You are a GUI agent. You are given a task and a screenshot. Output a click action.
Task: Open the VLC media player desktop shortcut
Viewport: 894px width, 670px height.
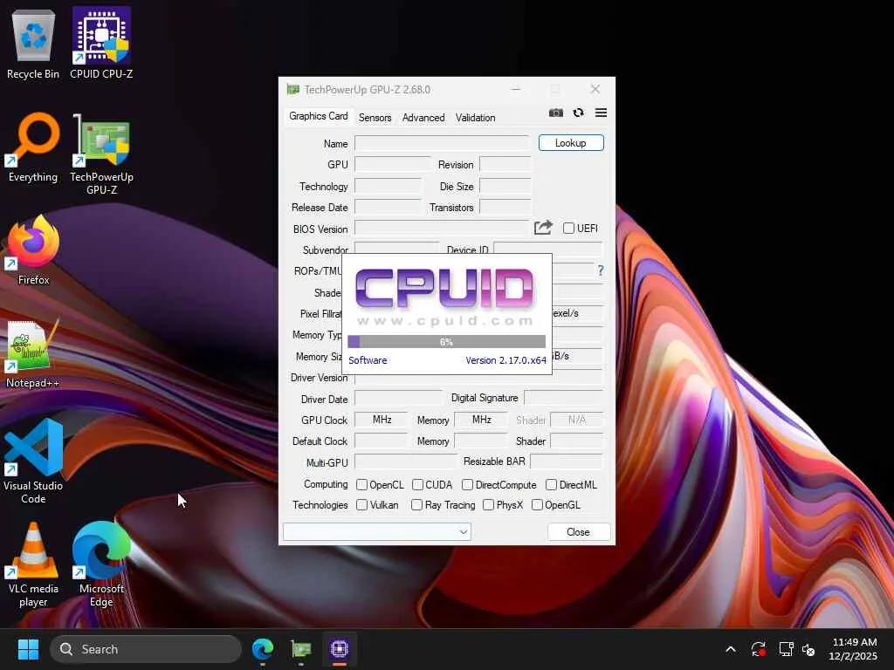(x=33, y=565)
